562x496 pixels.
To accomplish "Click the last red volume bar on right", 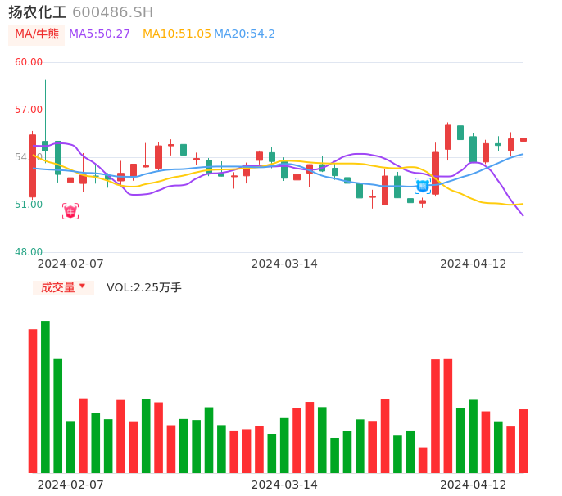I will (x=523, y=440).
